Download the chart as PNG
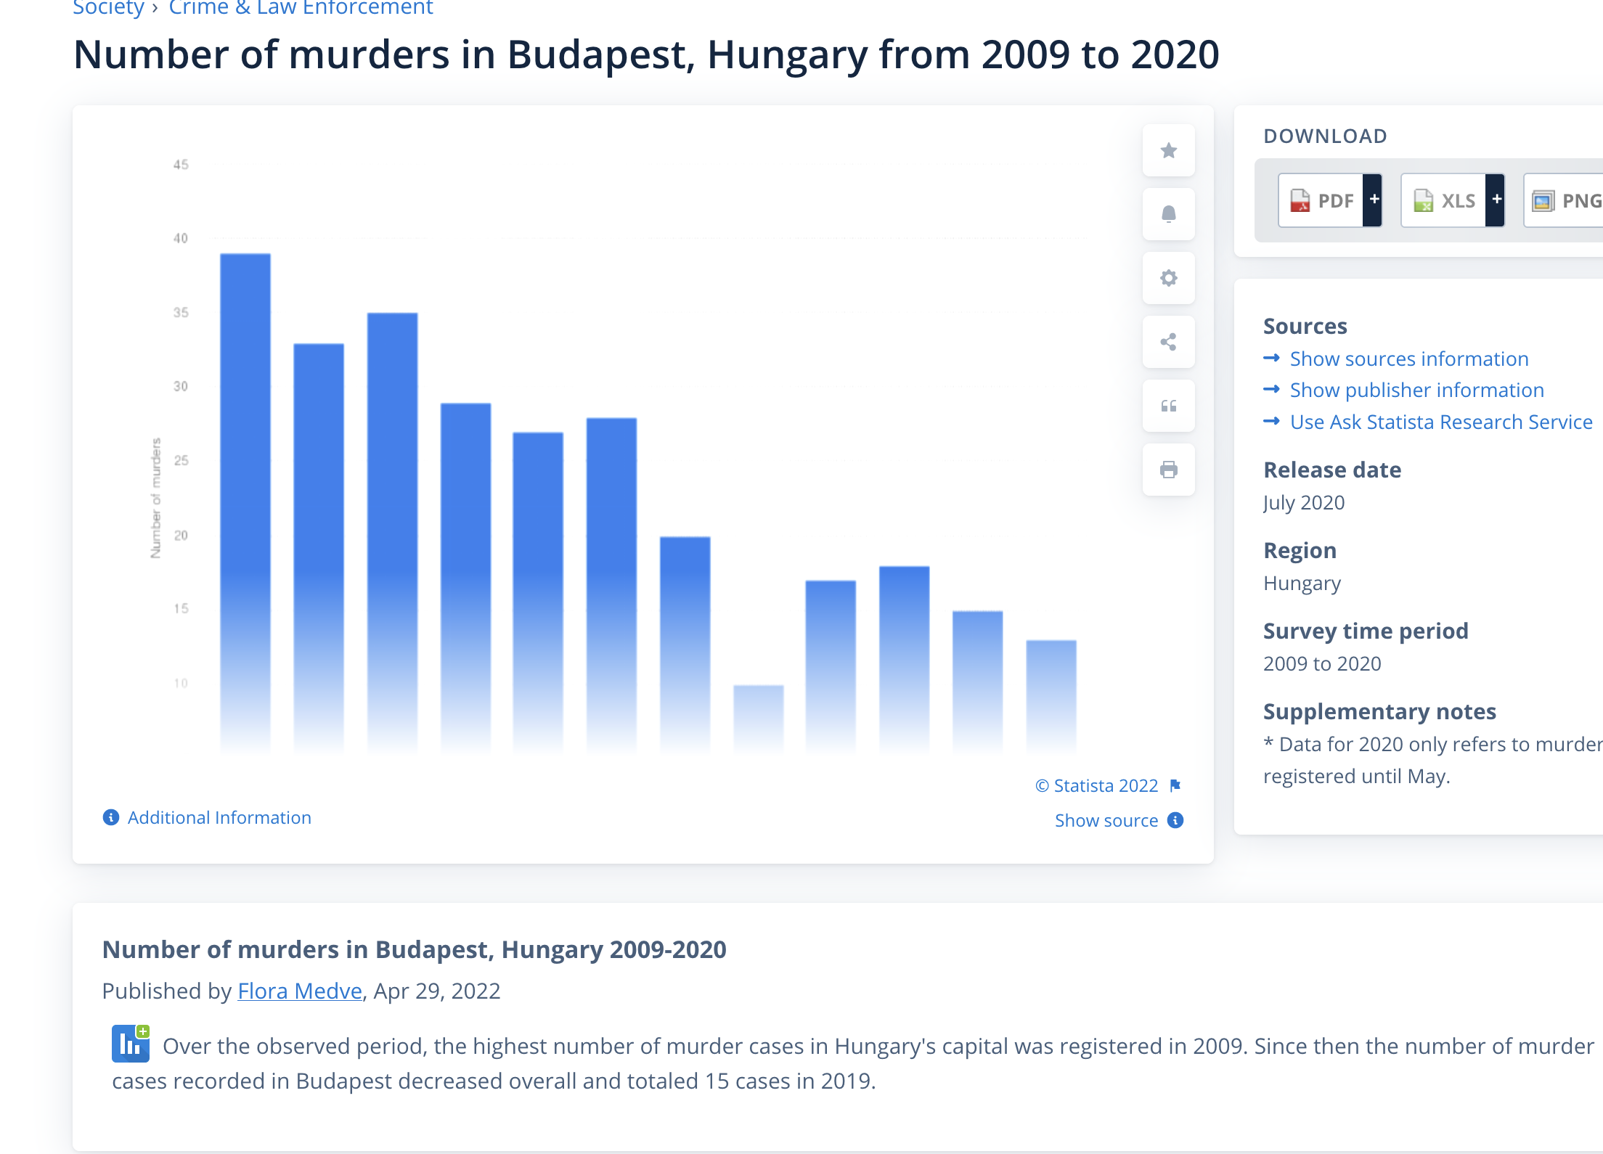This screenshot has height=1154, width=1603. coord(1567,200)
